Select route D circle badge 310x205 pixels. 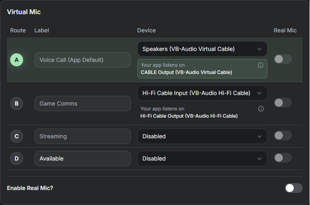click(x=17, y=159)
